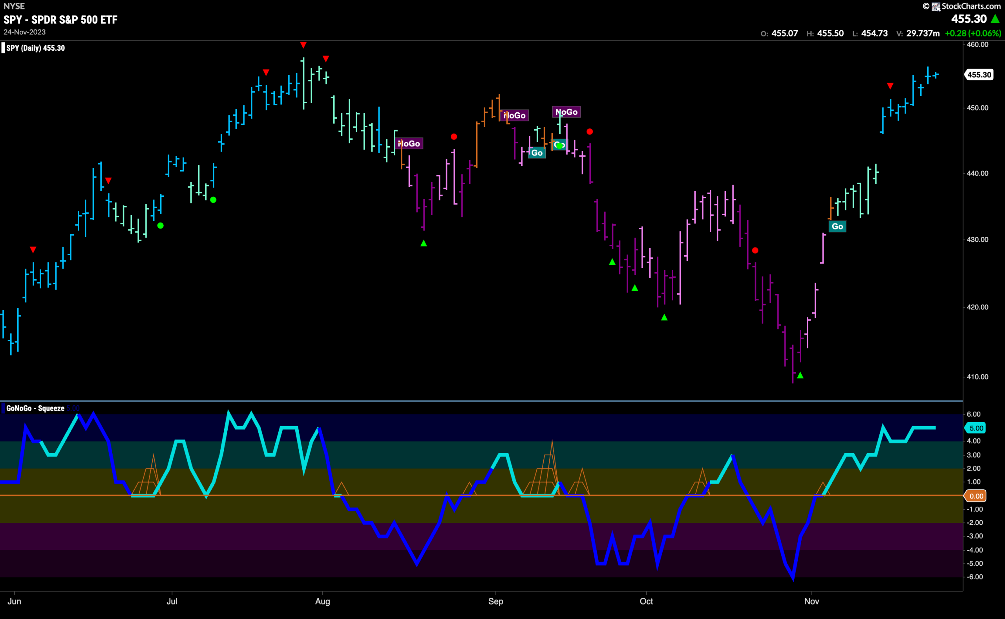1005x619 pixels.
Task: Click the orange 0.00 zero-line tag
Action: [x=976, y=496]
